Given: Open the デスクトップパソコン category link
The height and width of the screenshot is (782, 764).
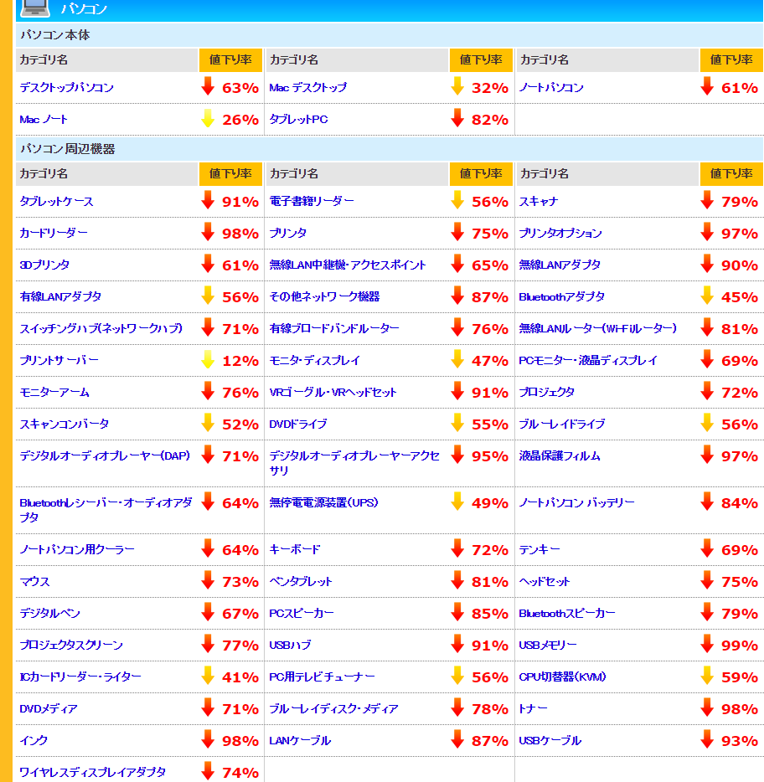Looking at the screenshot, I should pos(66,88).
